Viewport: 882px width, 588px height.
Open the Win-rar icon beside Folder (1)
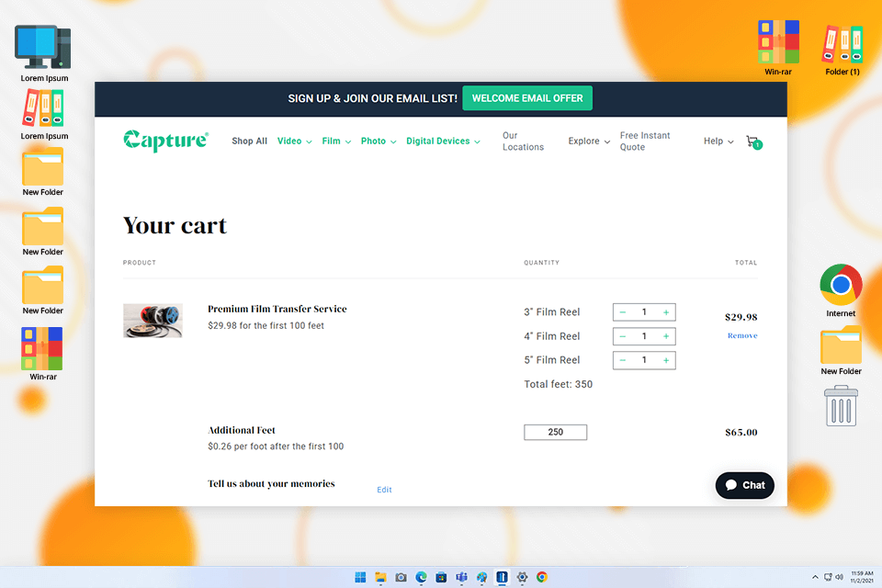click(x=778, y=49)
